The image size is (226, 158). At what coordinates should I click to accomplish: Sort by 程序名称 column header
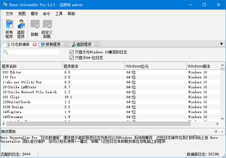[32, 66]
